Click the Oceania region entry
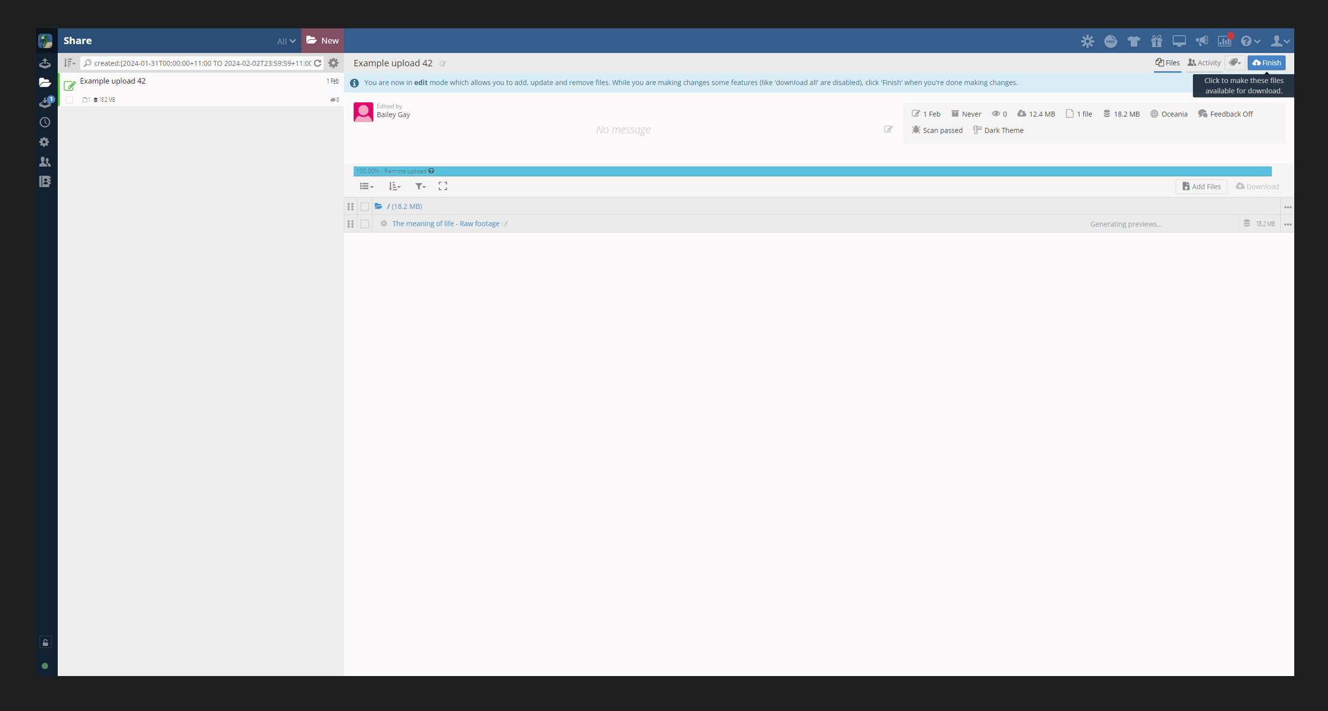Image resolution: width=1328 pixels, height=711 pixels. (1168, 114)
